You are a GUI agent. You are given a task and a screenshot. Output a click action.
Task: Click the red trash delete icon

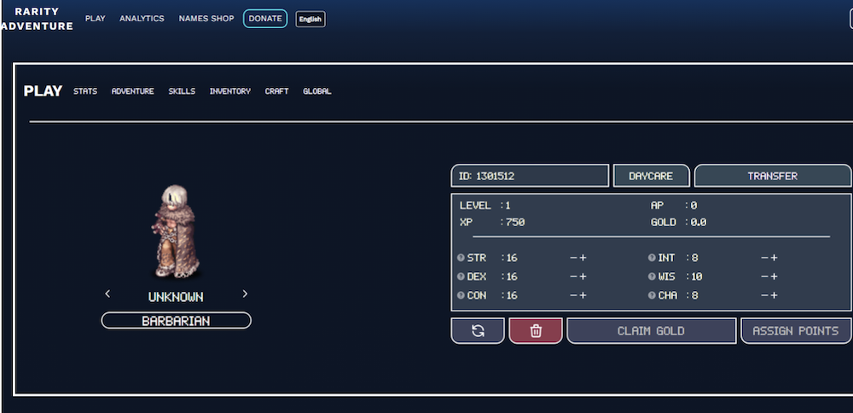coord(536,331)
